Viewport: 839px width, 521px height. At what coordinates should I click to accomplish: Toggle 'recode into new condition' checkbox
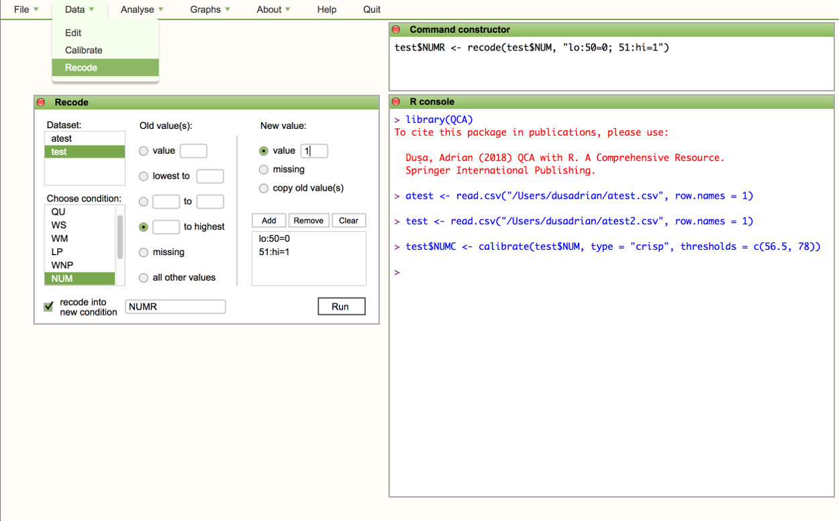pos(48,307)
